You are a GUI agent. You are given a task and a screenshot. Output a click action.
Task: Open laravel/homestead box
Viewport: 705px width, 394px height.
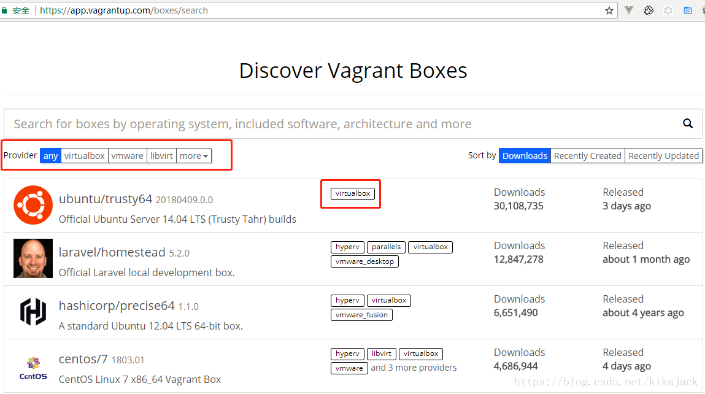(x=112, y=252)
